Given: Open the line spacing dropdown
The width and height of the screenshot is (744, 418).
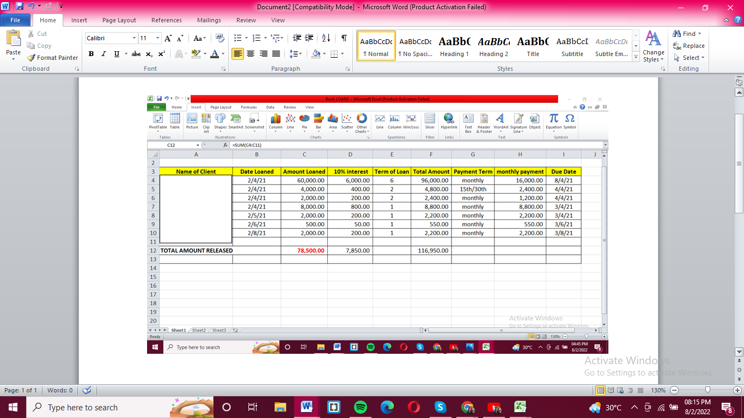Looking at the screenshot, I should [296, 54].
